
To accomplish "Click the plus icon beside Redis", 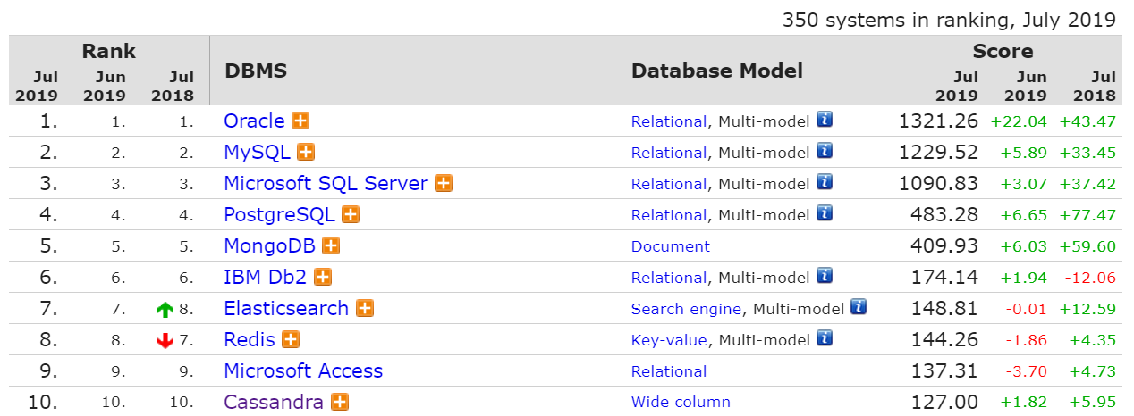I will 291,339.
